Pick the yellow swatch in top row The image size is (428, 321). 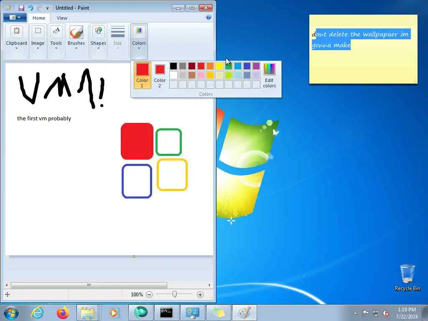coord(219,66)
